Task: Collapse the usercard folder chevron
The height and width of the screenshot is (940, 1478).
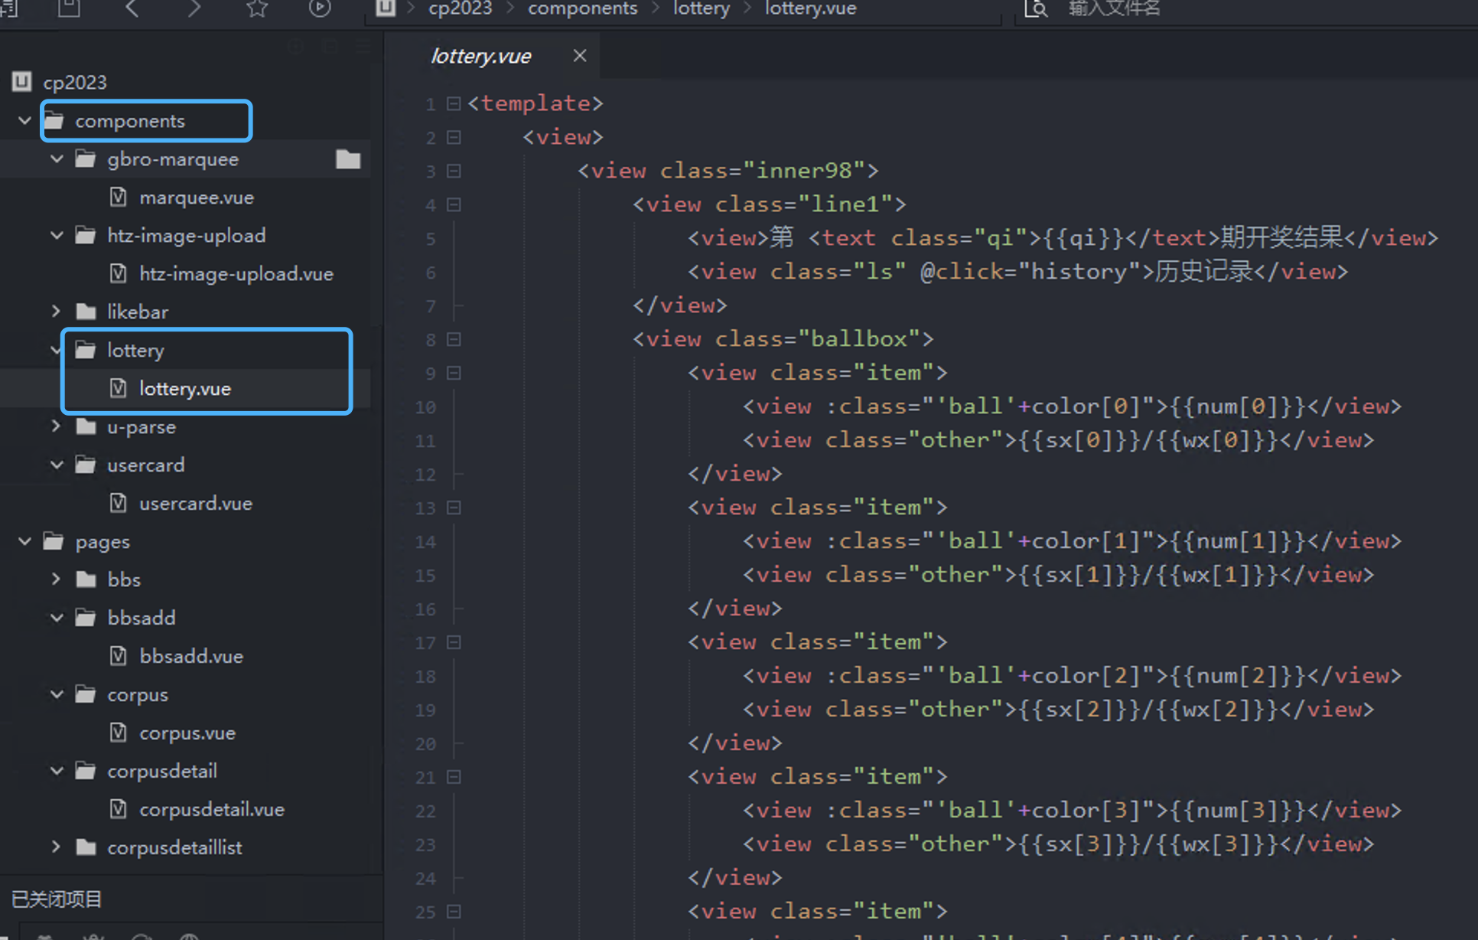Action: click(x=57, y=465)
